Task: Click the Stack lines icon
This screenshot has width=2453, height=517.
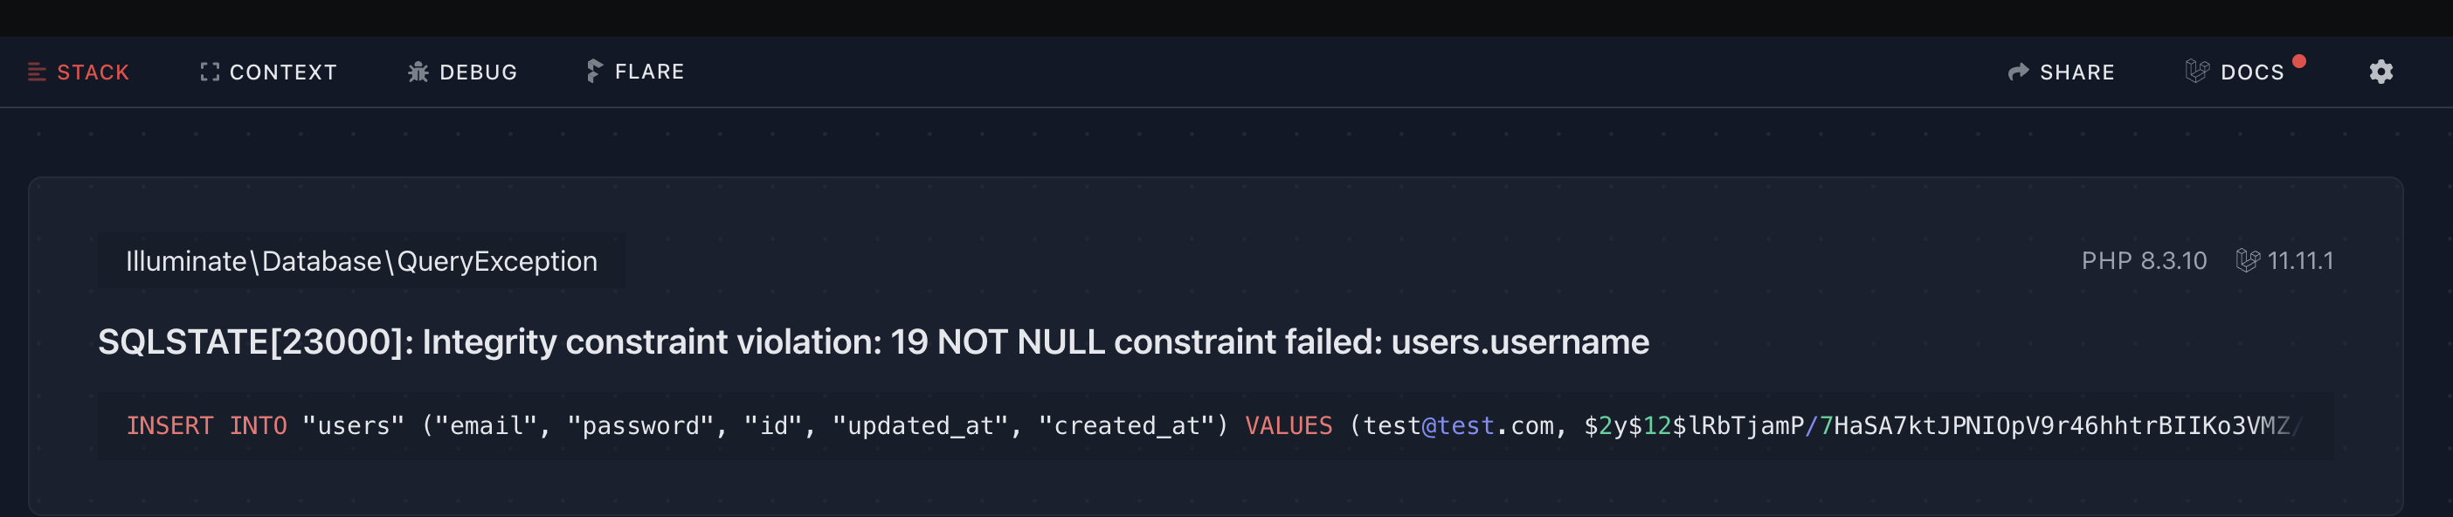Action: tap(38, 72)
